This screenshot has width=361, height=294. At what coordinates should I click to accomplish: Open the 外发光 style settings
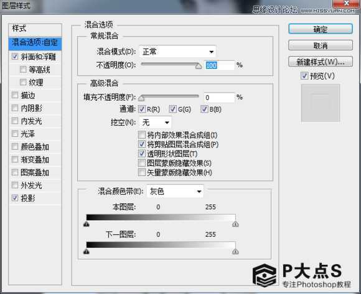[32, 185]
